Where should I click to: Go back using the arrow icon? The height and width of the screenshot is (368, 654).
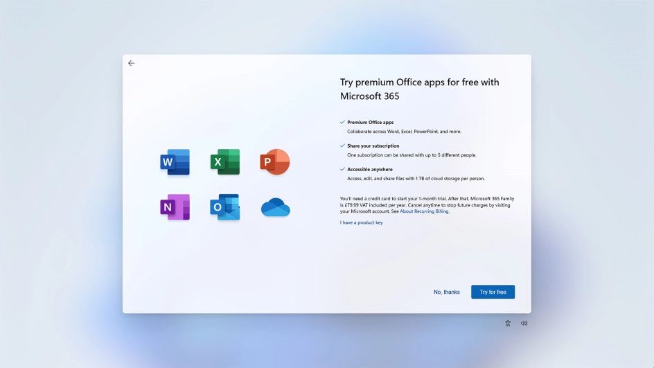click(132, 63)
